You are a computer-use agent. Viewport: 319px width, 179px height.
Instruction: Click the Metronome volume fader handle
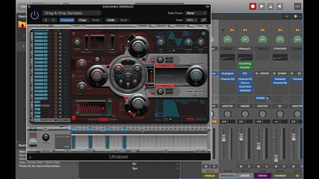(x=223, y=138)
